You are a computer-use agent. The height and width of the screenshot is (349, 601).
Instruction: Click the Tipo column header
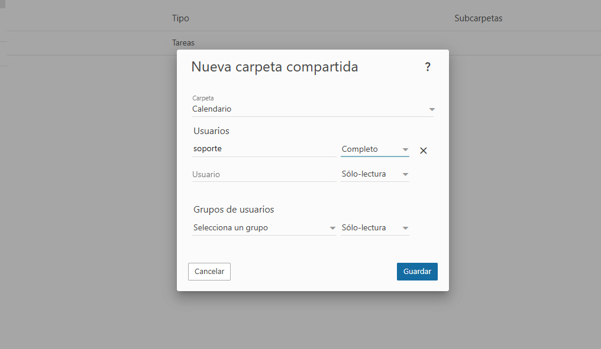[180, 18]
